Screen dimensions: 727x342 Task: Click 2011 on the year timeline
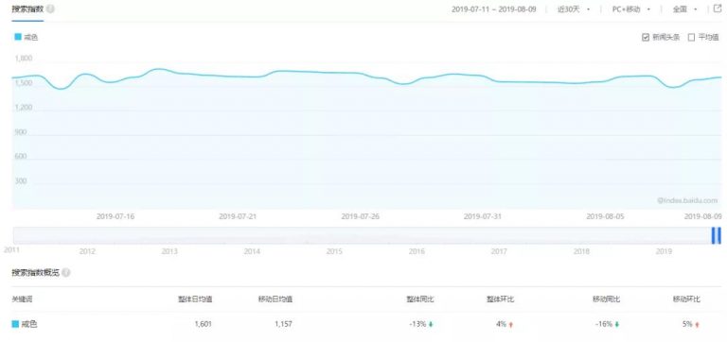[x=11, y=249]
